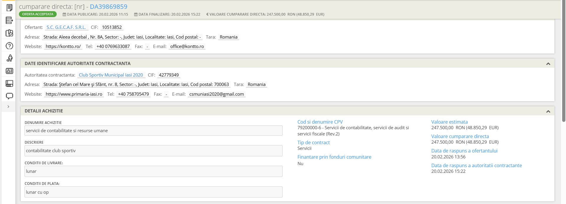Screen dimensions: 566x204
Task: Open the speech bubble messages icon
Action: tap(9, 96)
